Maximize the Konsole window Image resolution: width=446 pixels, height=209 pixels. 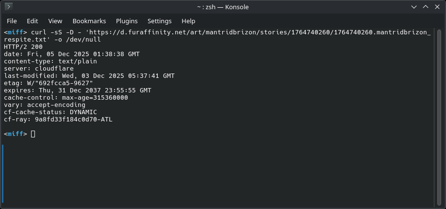click(x=425, y=7)
